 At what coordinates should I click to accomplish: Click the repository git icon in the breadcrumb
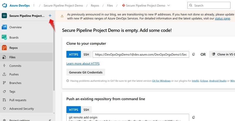click(123, 6)
